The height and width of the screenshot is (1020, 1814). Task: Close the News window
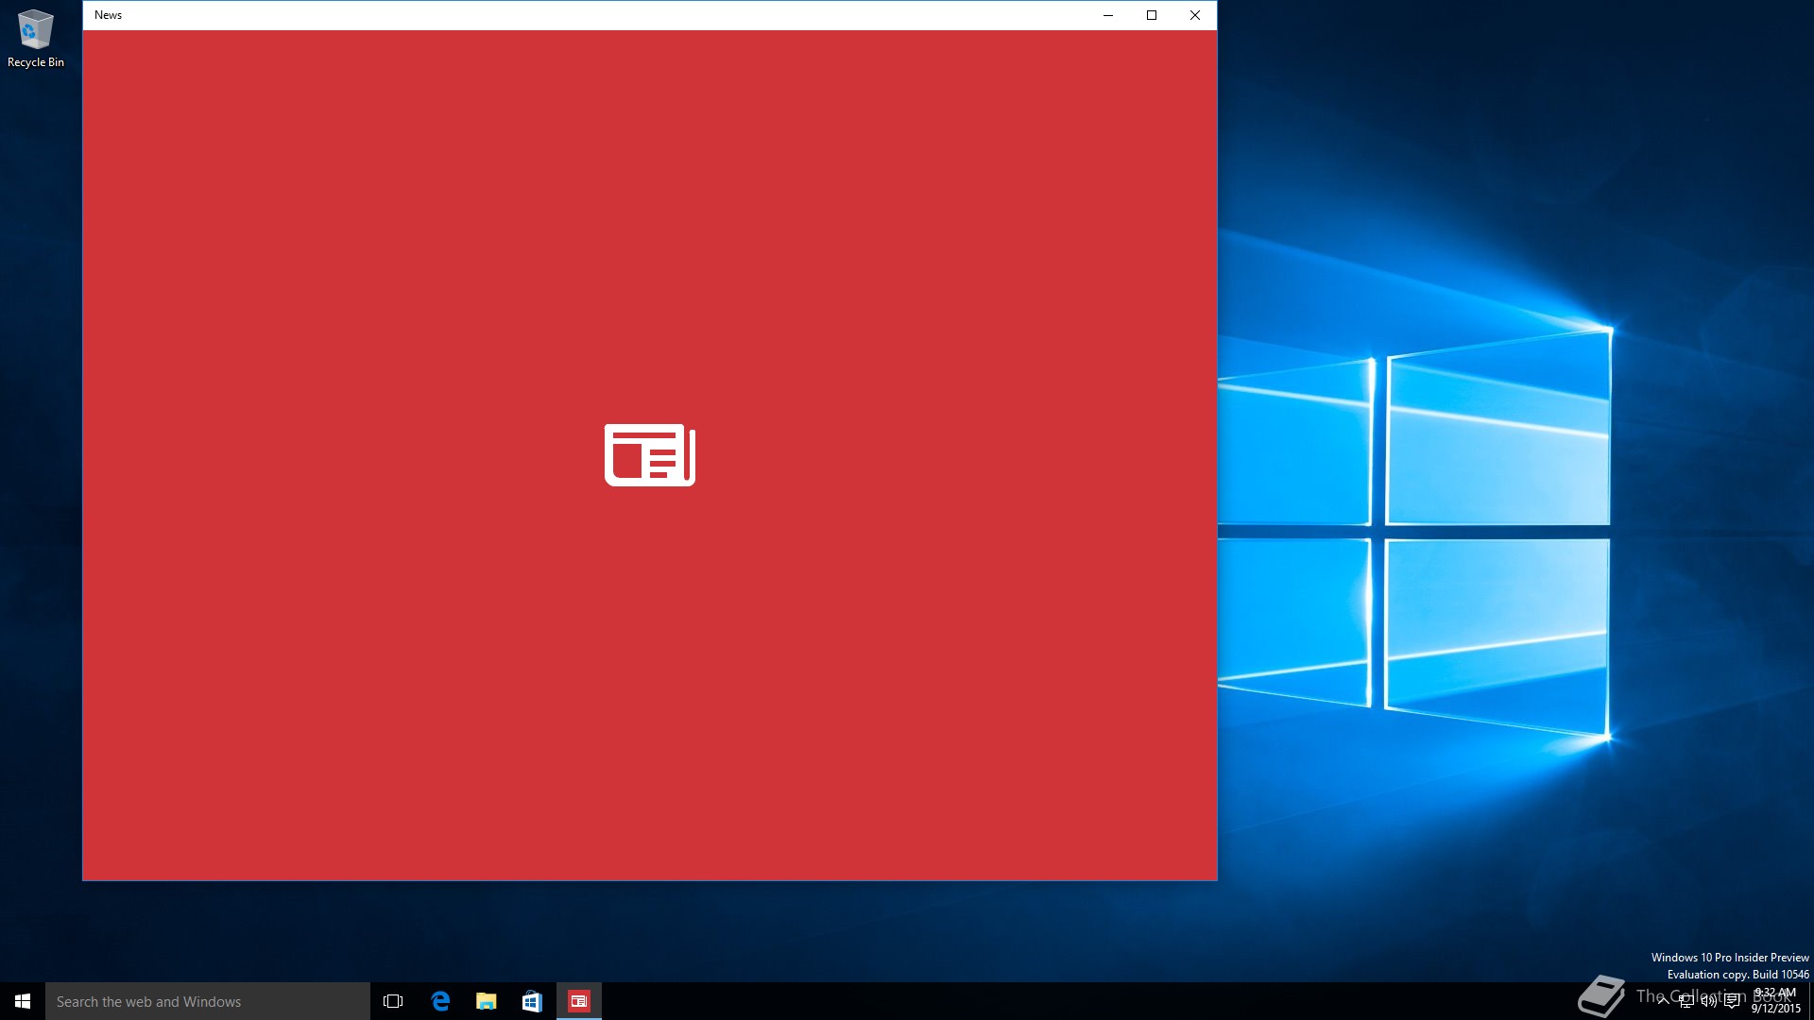[1195, 15]
